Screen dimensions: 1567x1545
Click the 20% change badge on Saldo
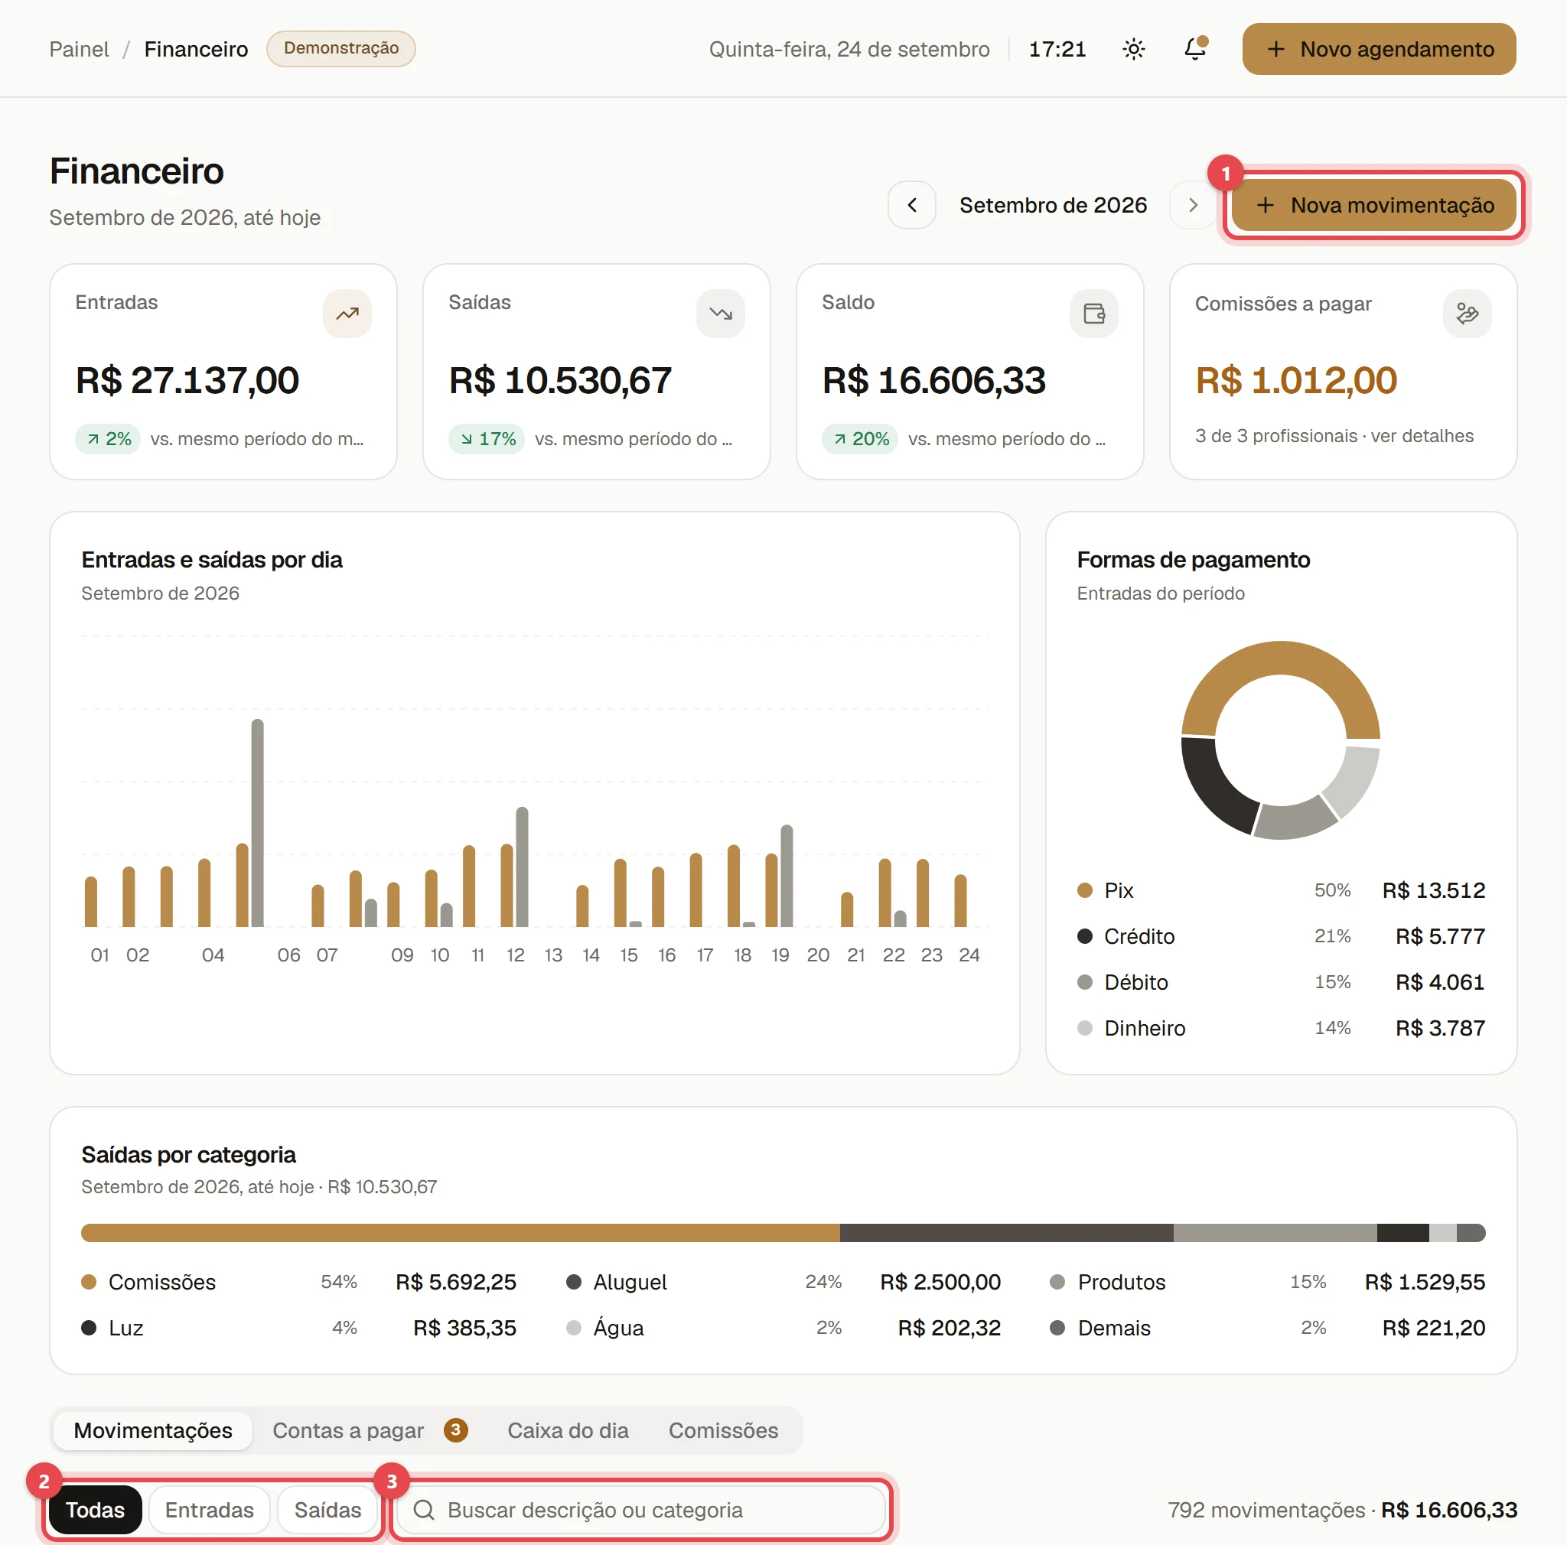860,438
